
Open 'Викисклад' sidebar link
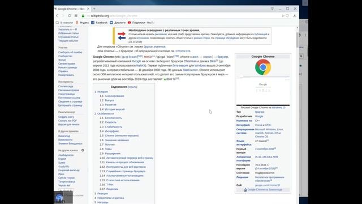pos(64,136)
